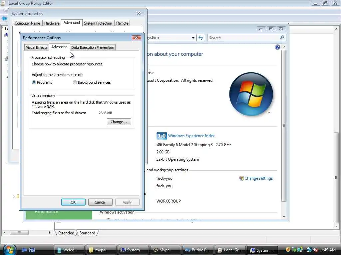Switch to Welcome Center taskbar button
Viewport: 341px width, 255px height.
[69, 250]
